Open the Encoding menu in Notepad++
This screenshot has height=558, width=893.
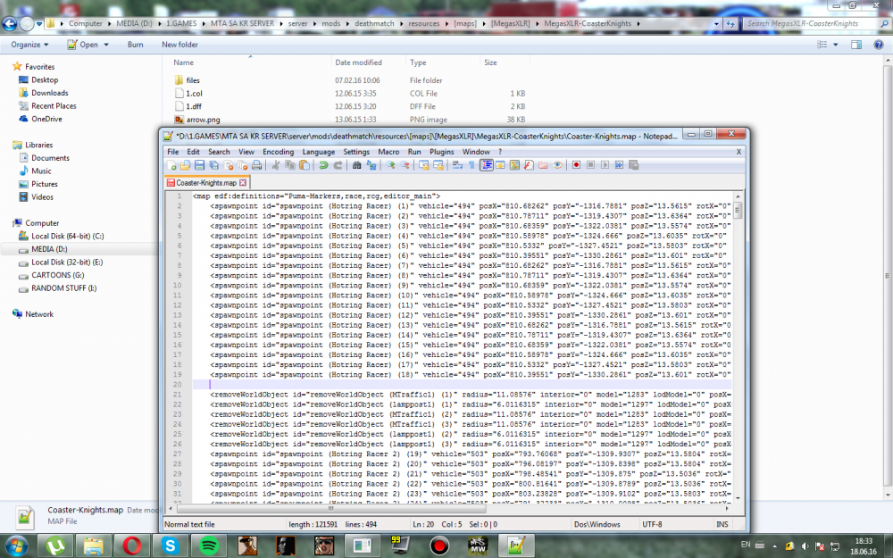click(278, 152)
